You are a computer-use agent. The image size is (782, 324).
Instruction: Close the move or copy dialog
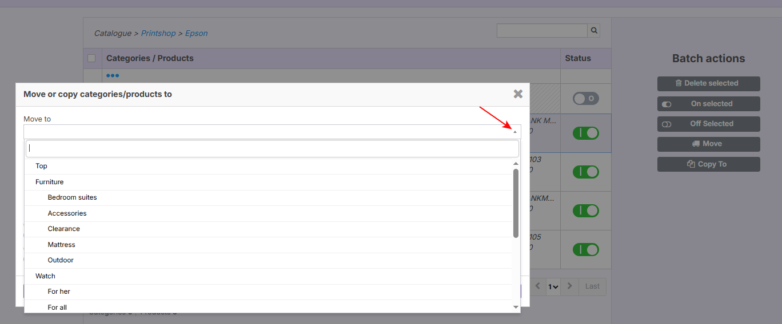tap(518, 94)
